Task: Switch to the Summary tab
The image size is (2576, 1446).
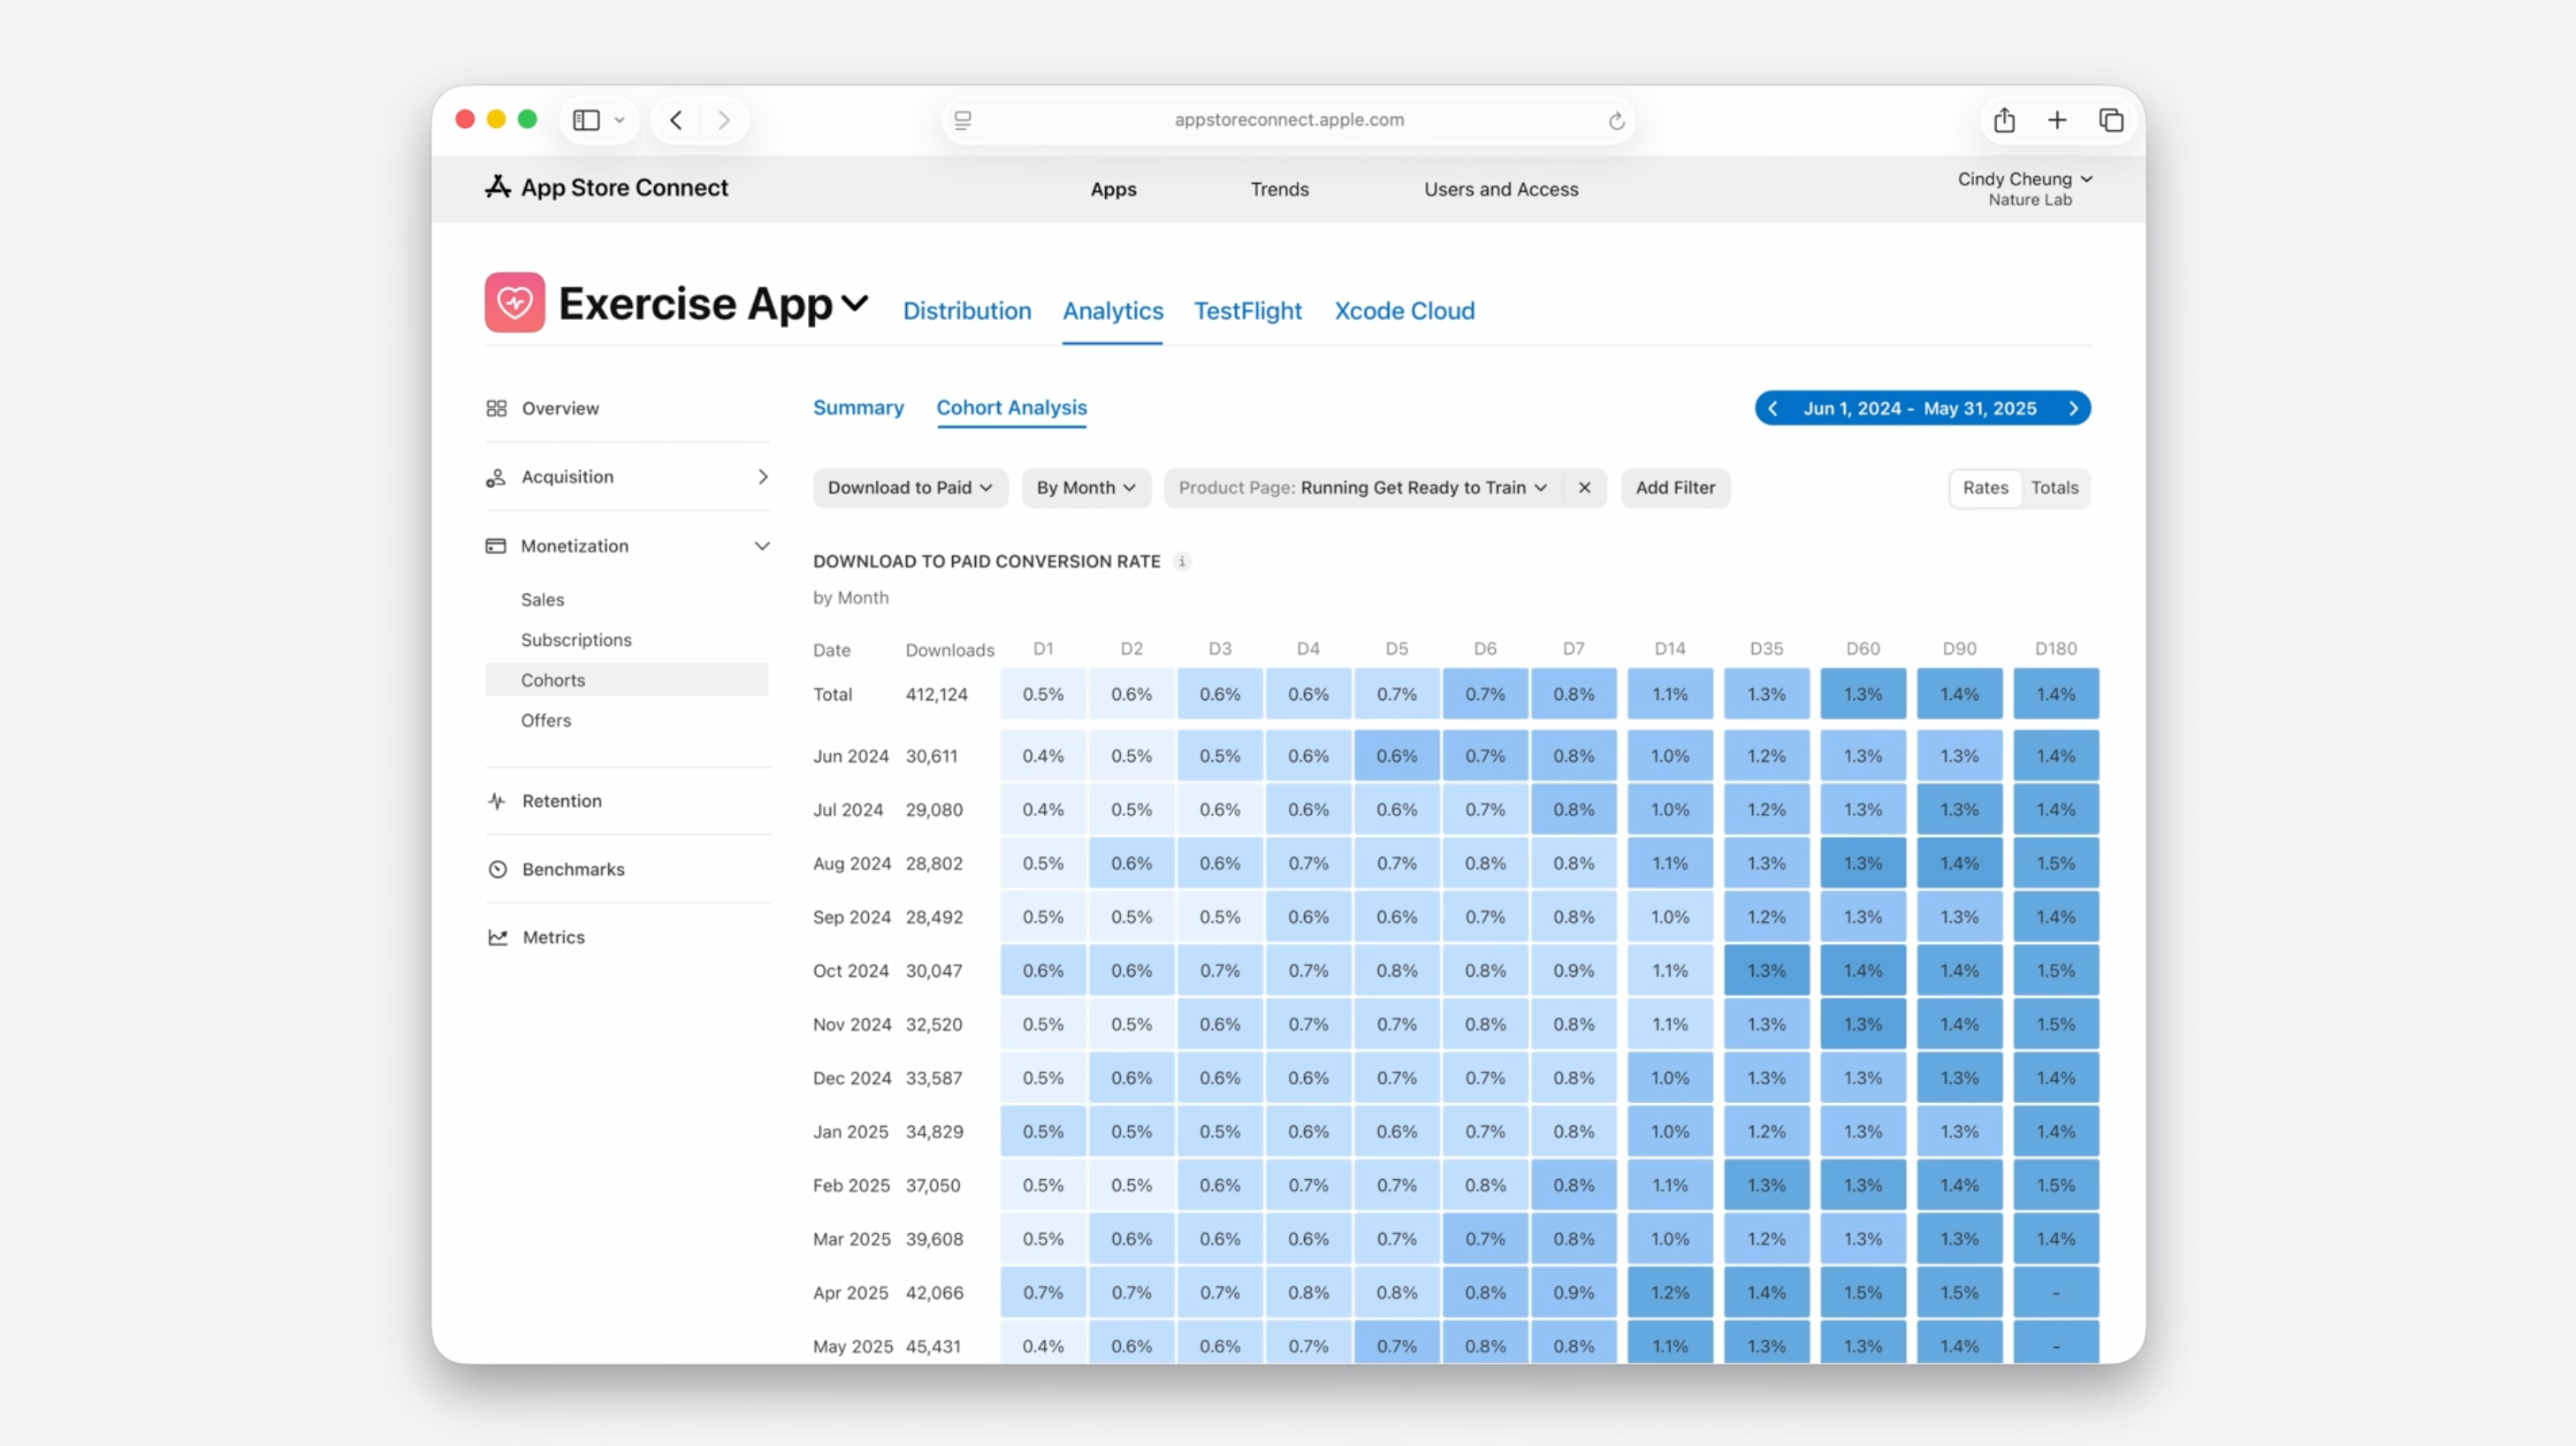Action: coord(858,408)
